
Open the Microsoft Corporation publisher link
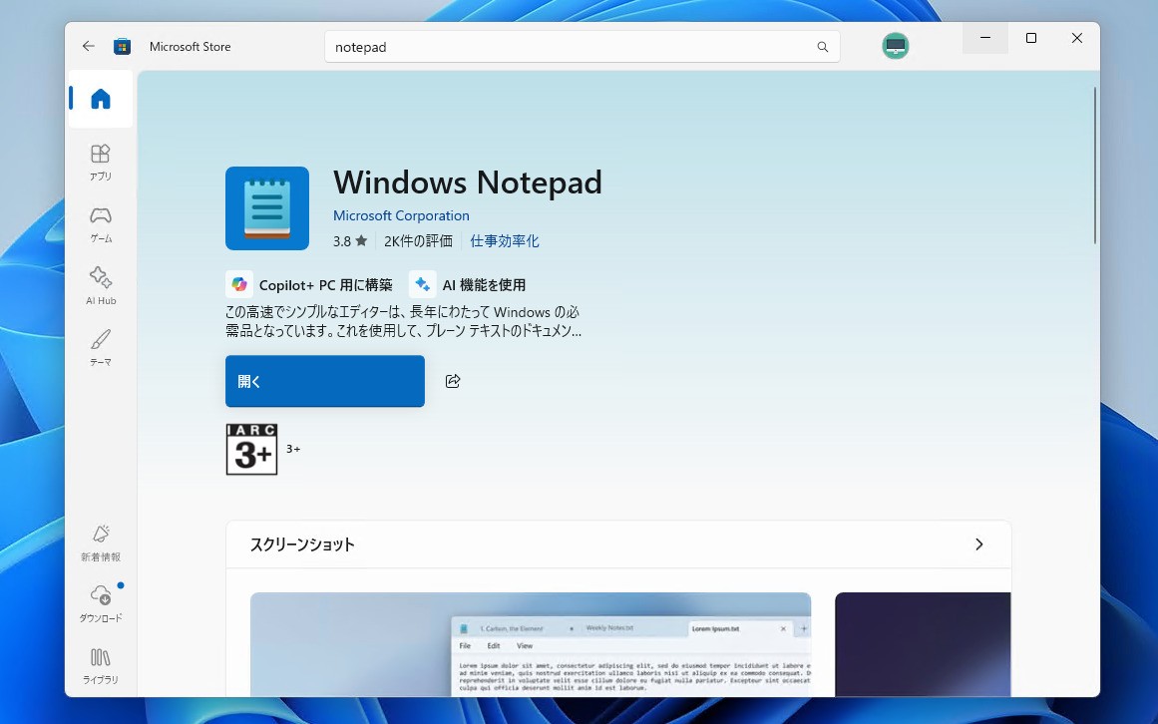[x=401, y=215]
